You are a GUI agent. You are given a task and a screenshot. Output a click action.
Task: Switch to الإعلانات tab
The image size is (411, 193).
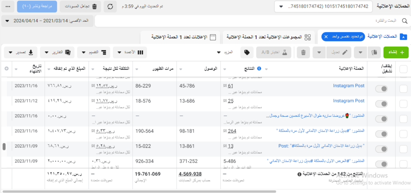click(181, 37)
